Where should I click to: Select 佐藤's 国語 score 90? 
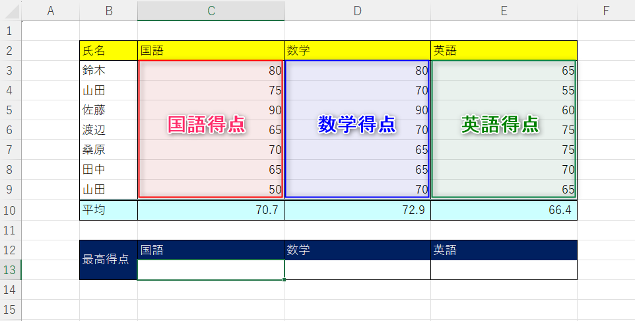(x=211, y=110)
